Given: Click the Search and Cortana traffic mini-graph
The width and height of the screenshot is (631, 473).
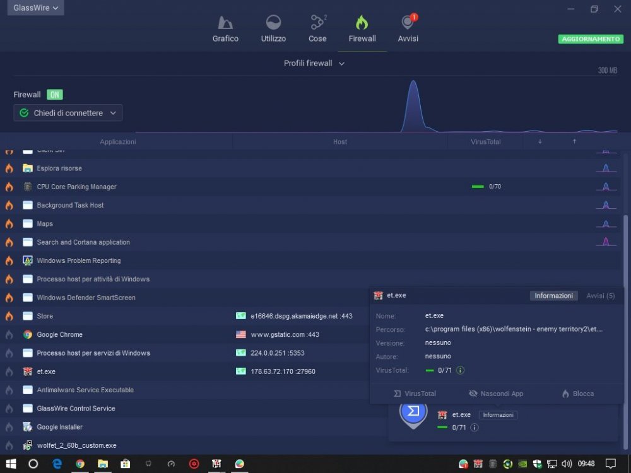Looking at the screenshot, I should [606, 242].
